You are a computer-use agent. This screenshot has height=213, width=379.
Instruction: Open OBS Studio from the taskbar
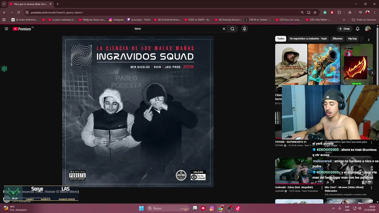tap(229, 208)
